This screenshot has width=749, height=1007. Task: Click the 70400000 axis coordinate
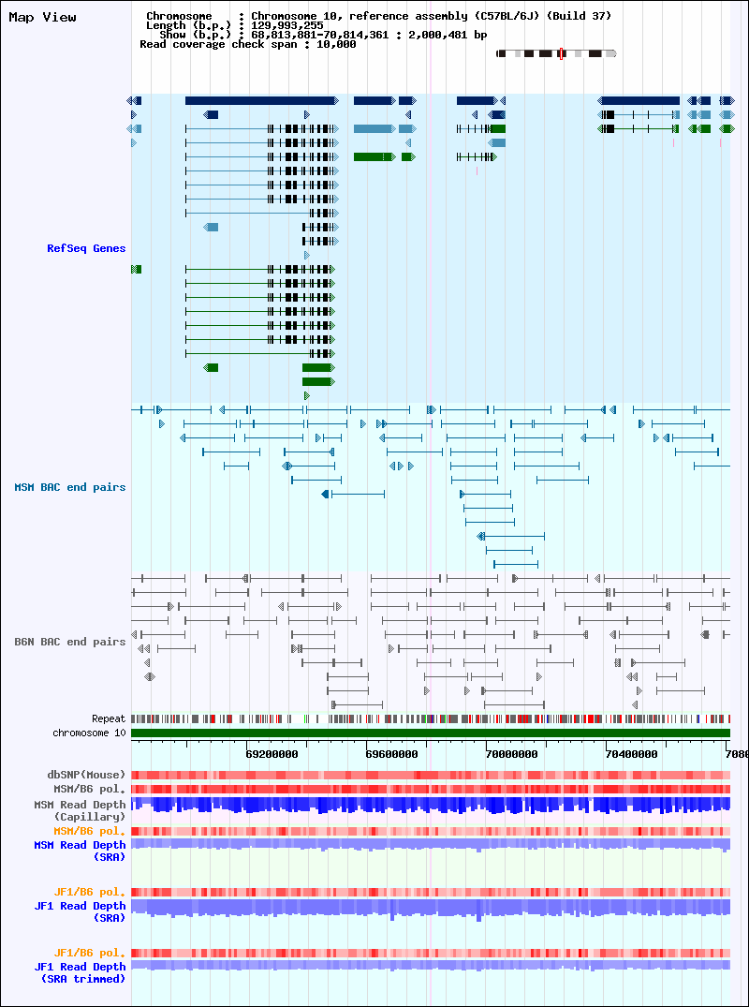(x=632, y=754)
